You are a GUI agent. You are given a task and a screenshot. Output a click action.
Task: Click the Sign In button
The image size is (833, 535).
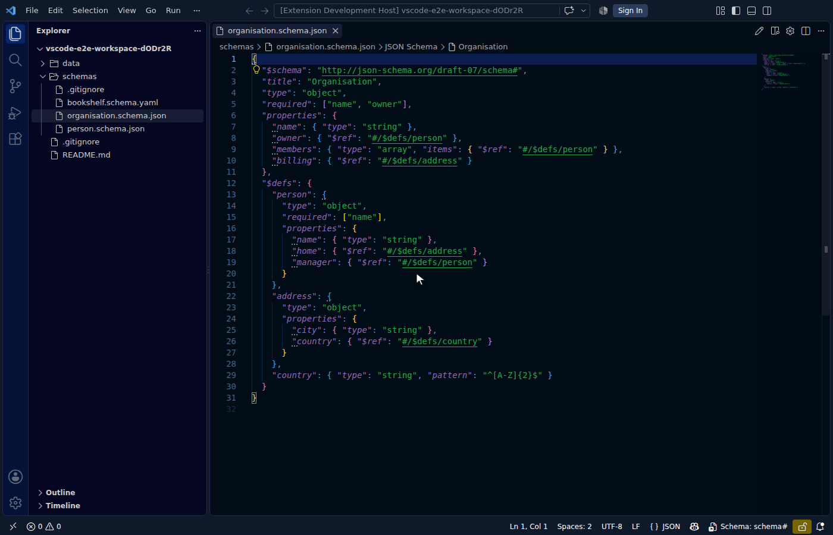630,11
